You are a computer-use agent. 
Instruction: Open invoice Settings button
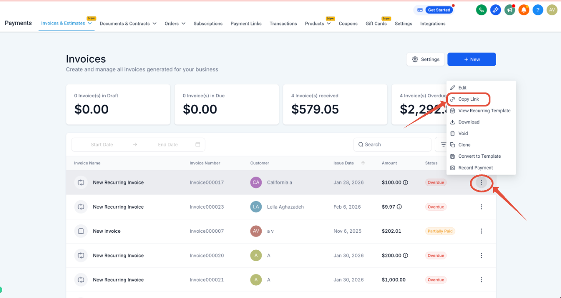(426, 59)
